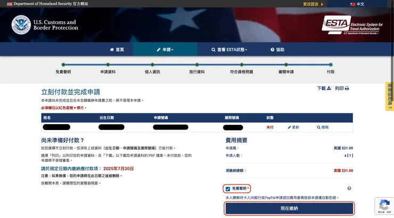Screen dimensions: 394x218
Task: Click the 旅行資料 progress step dot
Action: (x=197, y=64)
